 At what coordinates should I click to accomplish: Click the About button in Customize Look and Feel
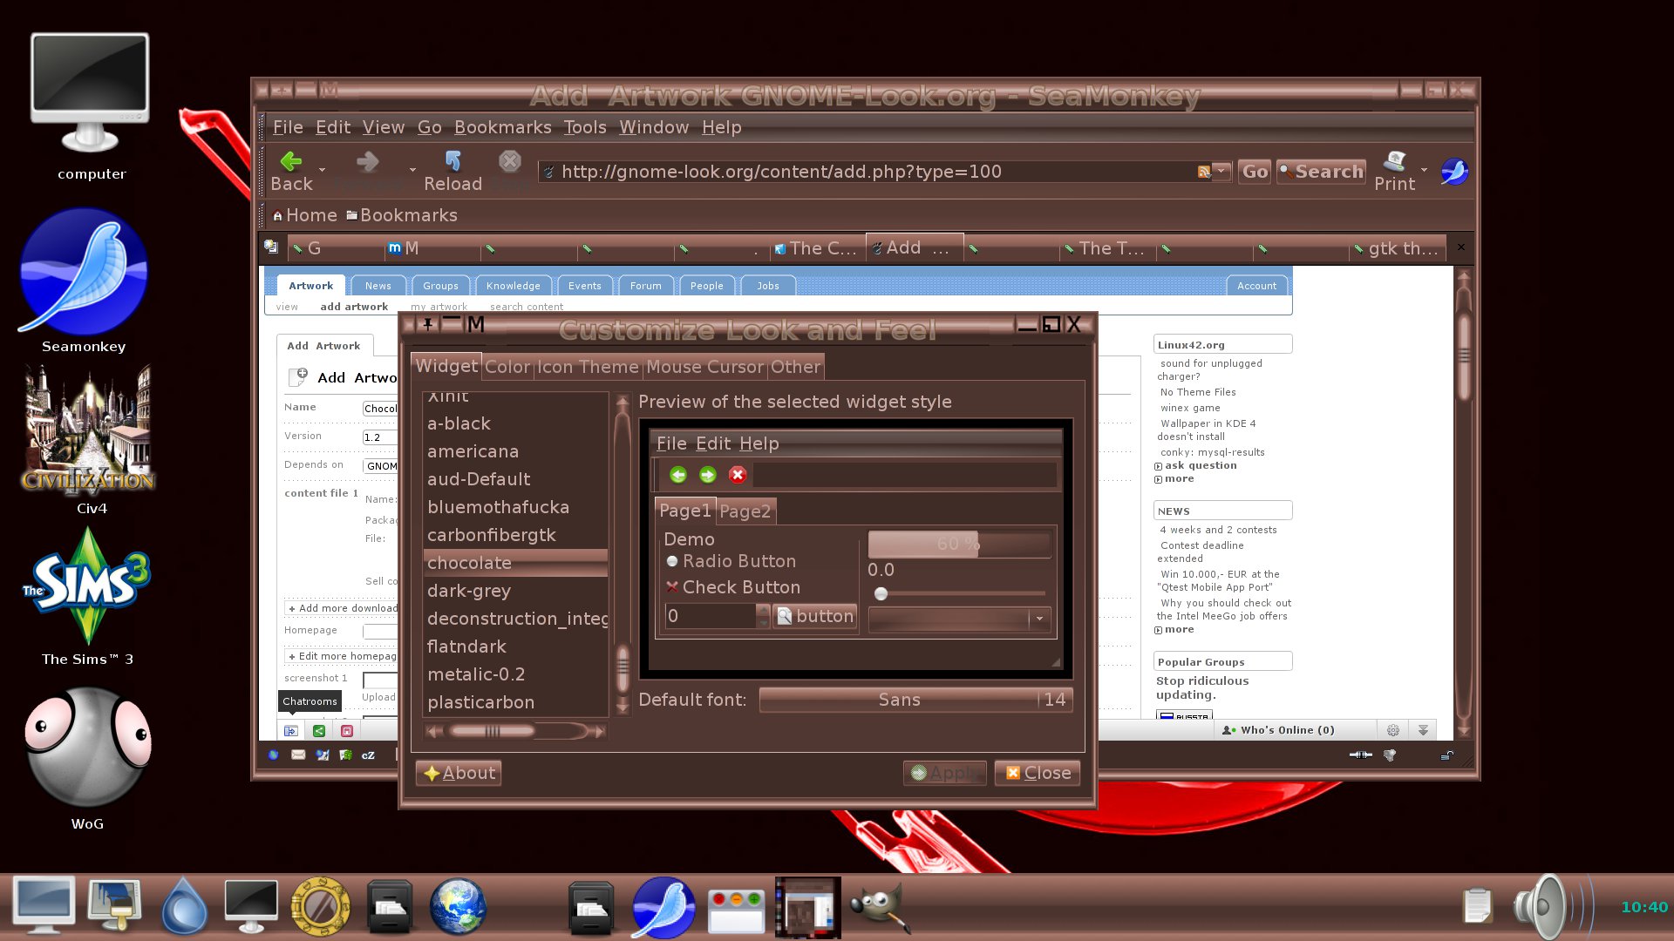(459, 773)
